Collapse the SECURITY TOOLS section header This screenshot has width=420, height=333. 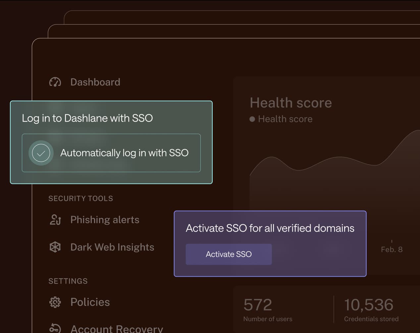pos(80,198)
